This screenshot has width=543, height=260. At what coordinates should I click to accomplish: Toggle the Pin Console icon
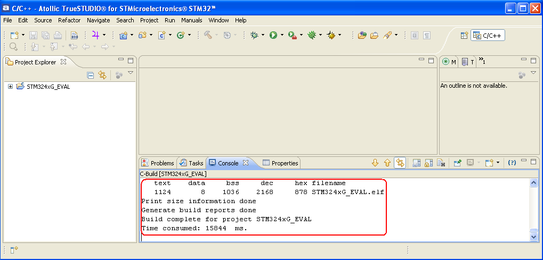click(458, 163)
